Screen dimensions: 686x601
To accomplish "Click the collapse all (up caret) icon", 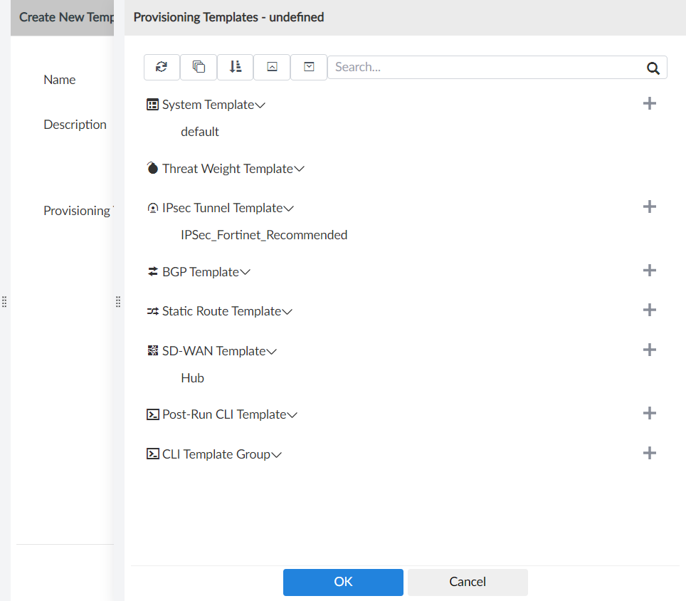I will 272,67.
